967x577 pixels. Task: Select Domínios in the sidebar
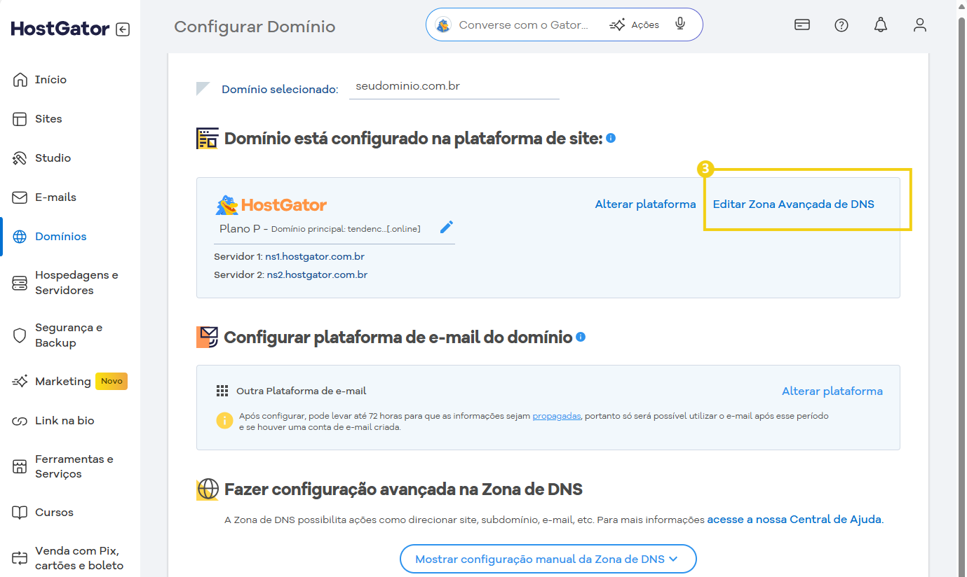point(61,237)
